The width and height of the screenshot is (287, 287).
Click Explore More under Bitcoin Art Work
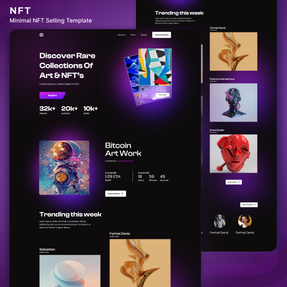(x=115, y=193)
